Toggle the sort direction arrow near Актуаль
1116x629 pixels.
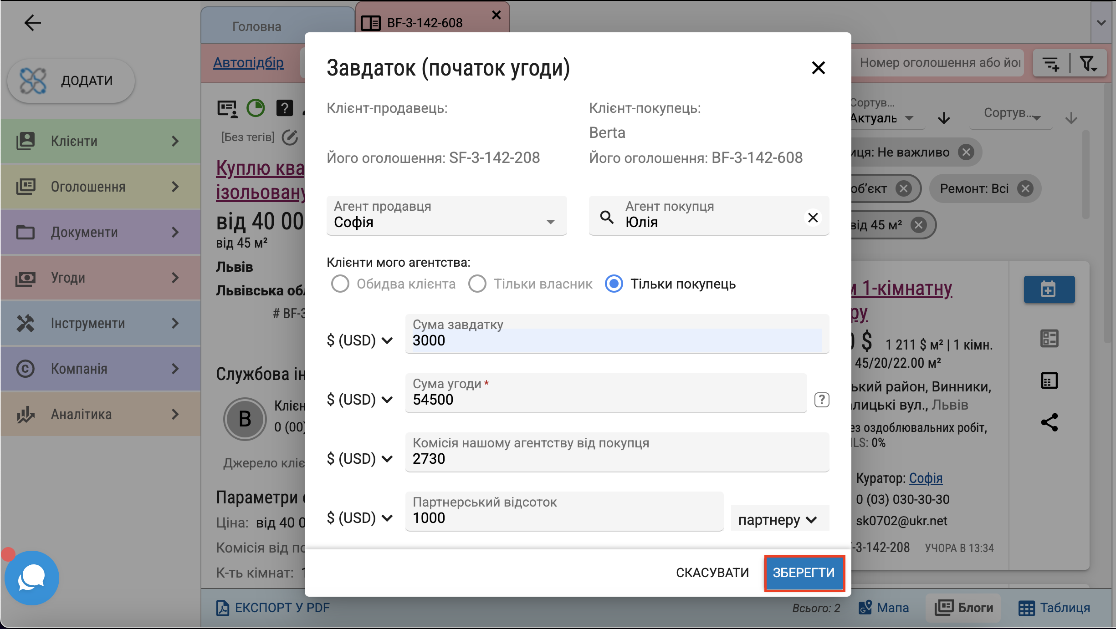coord(944,118)
